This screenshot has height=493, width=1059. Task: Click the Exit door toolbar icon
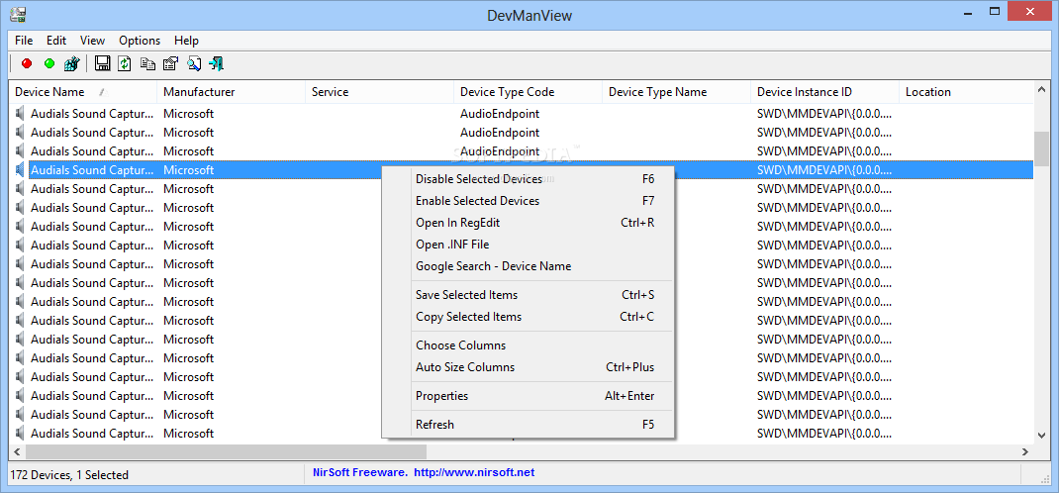[x=216, y=63]
